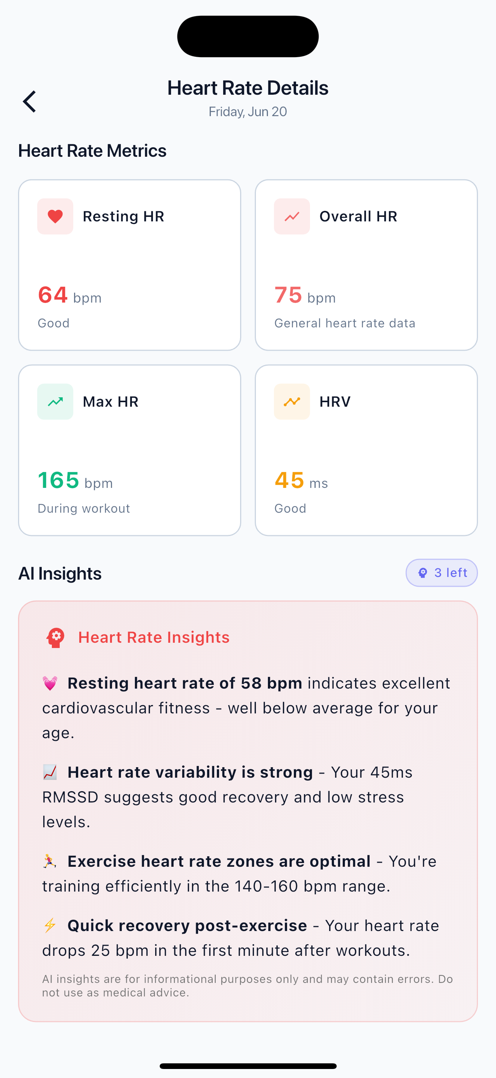Click the green Max HR arrow icon
The image size is (496, 1078).
click(55, 402)
